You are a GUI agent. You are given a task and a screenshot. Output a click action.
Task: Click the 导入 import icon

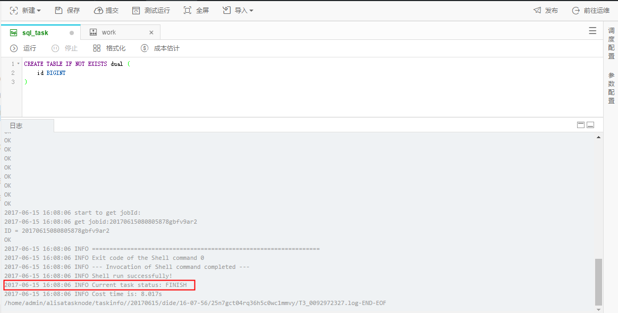tap(226, 11)
